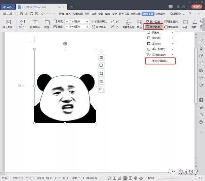Image resolution: width=205 pixels, height=181 pixels.
Task: Click the help question mark in right sidebar
Action: (201, 122)
